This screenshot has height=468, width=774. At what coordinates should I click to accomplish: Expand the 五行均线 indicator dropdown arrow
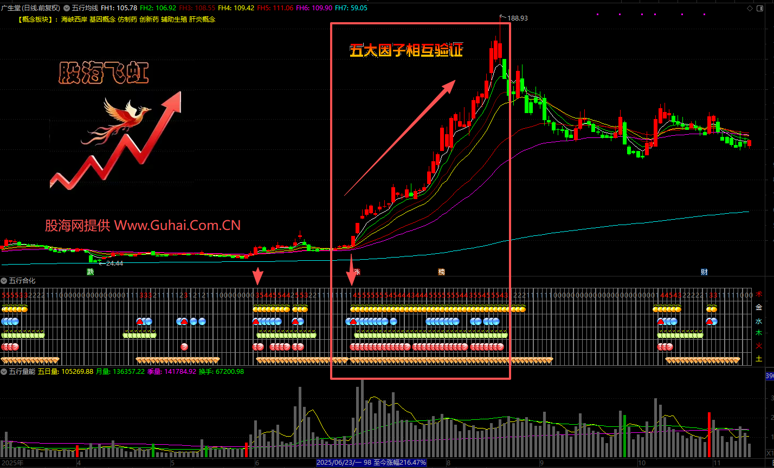click(67, 8)
